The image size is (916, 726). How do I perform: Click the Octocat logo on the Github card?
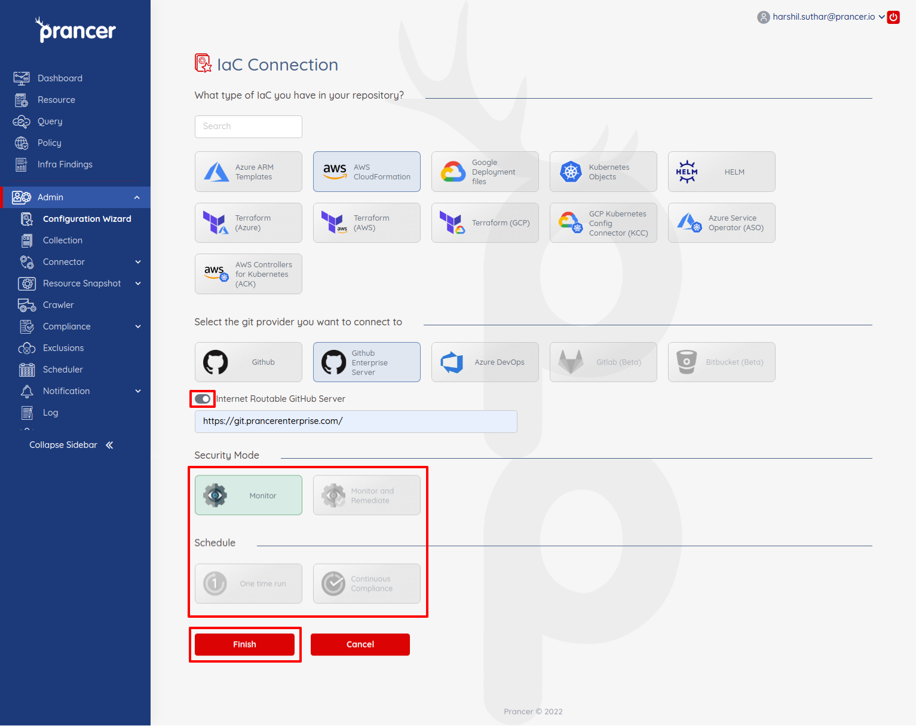point(216,362)
